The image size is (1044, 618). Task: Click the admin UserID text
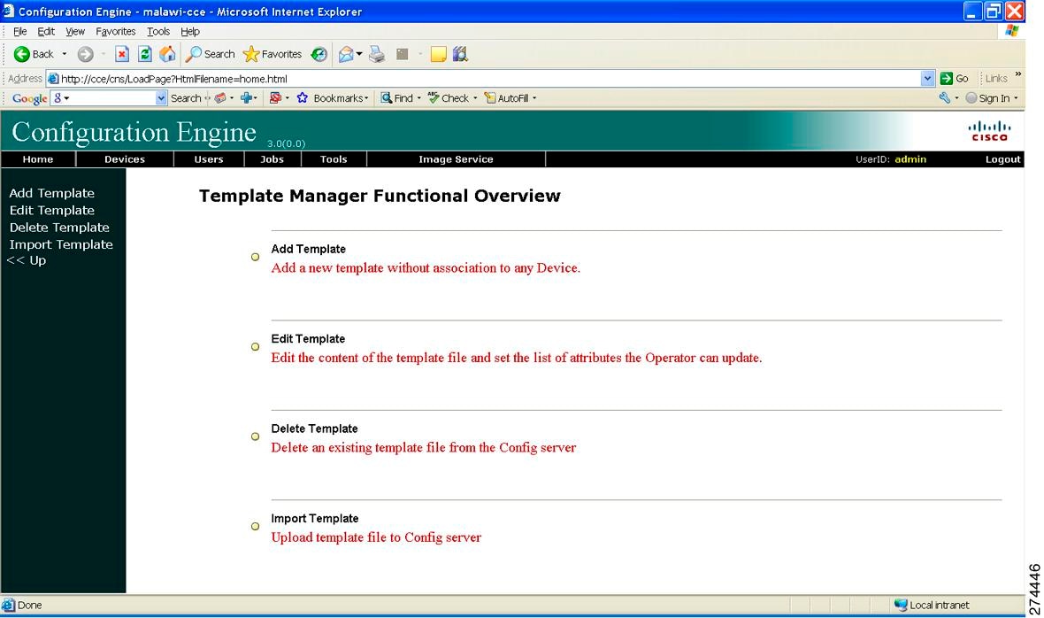point(910,159)
